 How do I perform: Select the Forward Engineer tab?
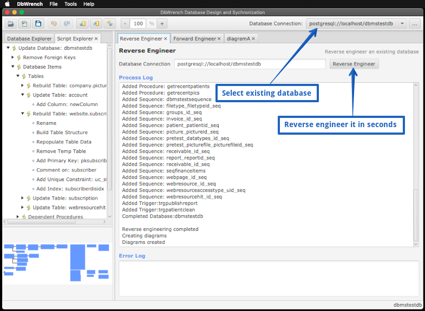click(194, 39)
